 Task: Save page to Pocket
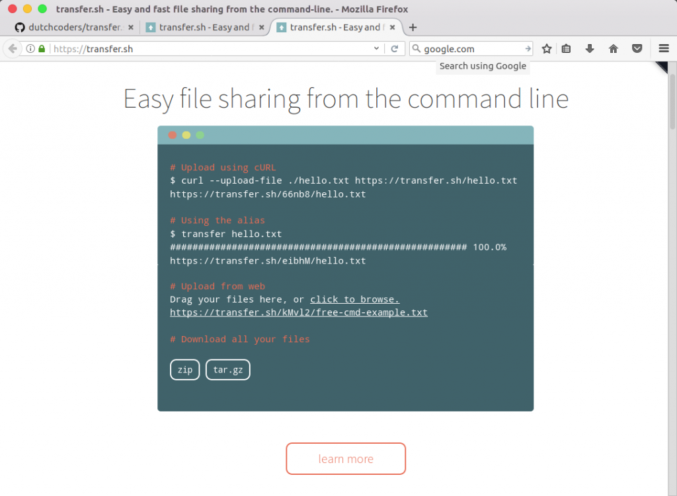[637, 48]
